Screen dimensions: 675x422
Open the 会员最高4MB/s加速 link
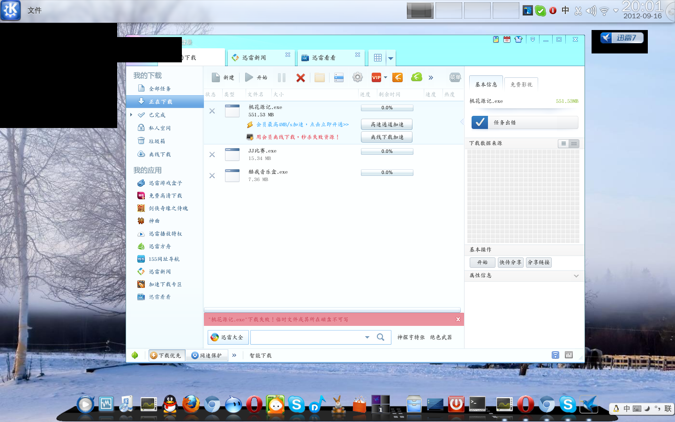pos(303,124)
